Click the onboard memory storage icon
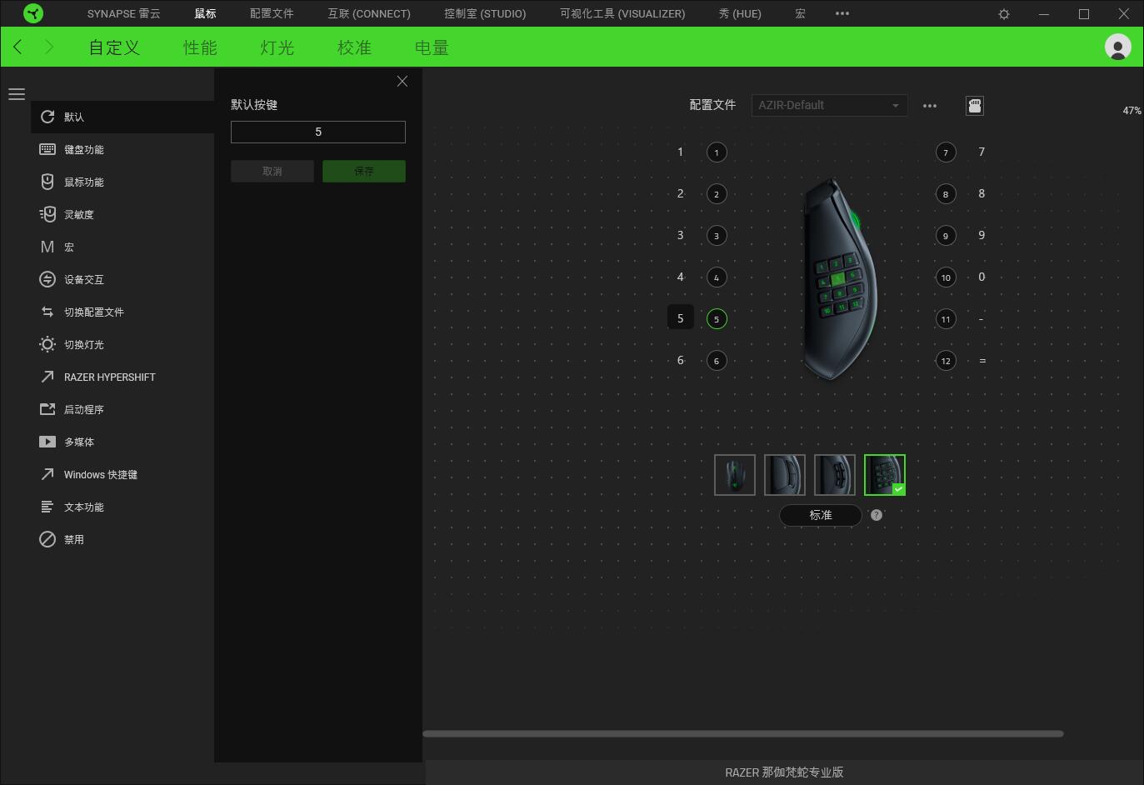1144x785 pixels. tap(975, 106)
